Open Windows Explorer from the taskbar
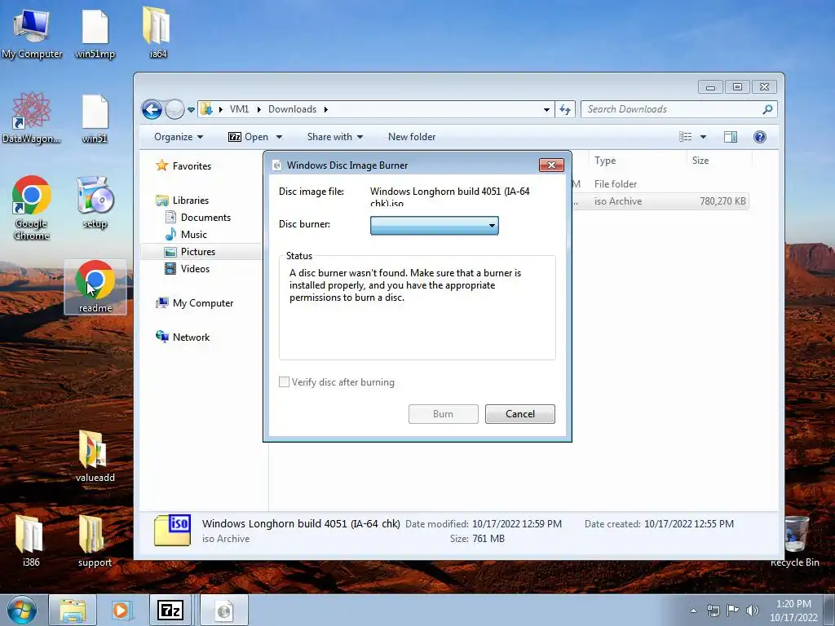The image size is (835, 626). click(73, 610)
